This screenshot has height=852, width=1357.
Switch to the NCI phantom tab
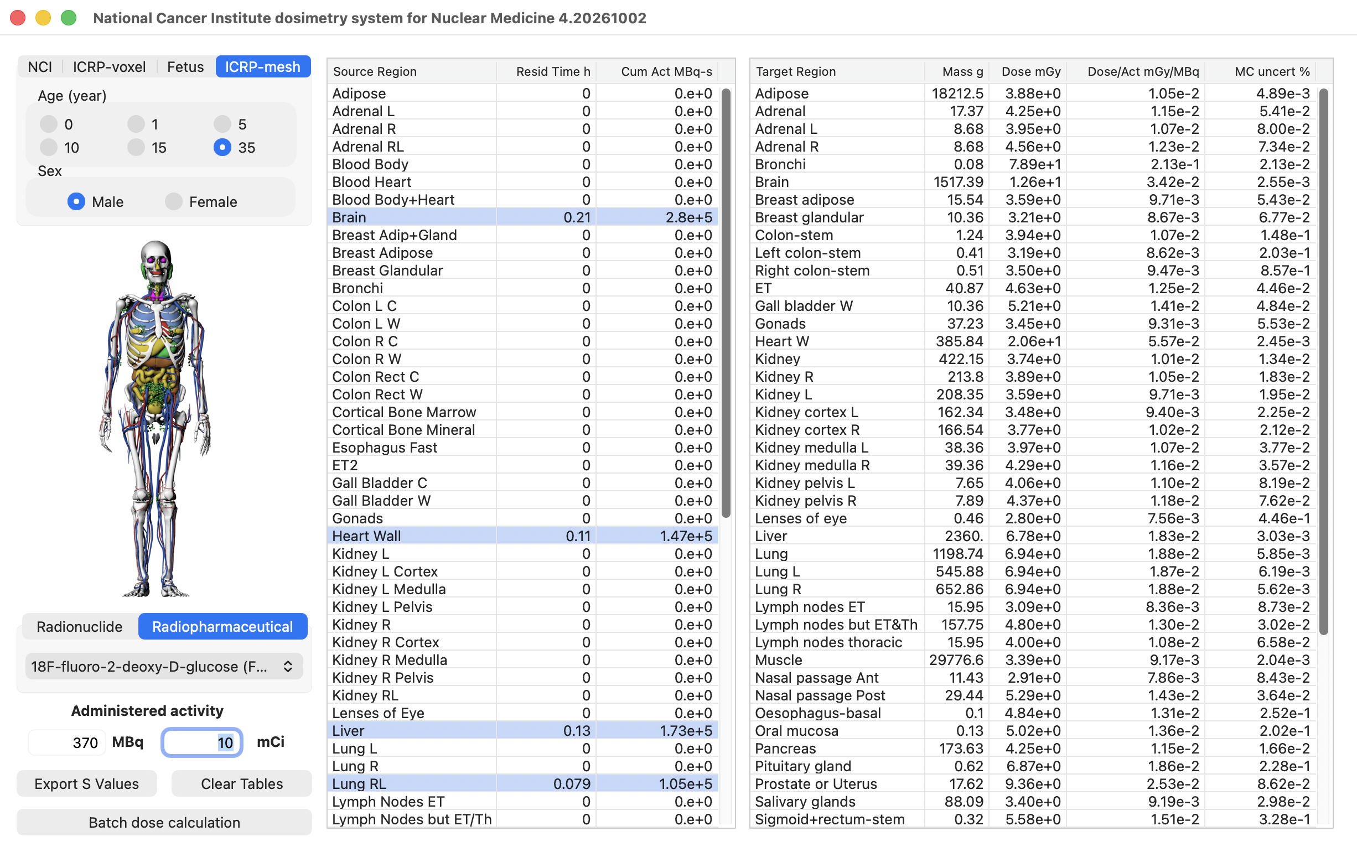click(x=40, y=66)
